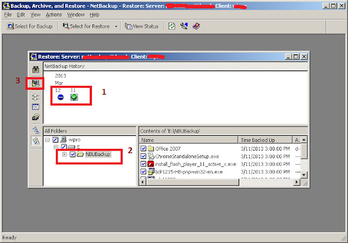Screen dimensions: 348x243
Task: Collapse the E drive tree node
Action: (56, 147)
